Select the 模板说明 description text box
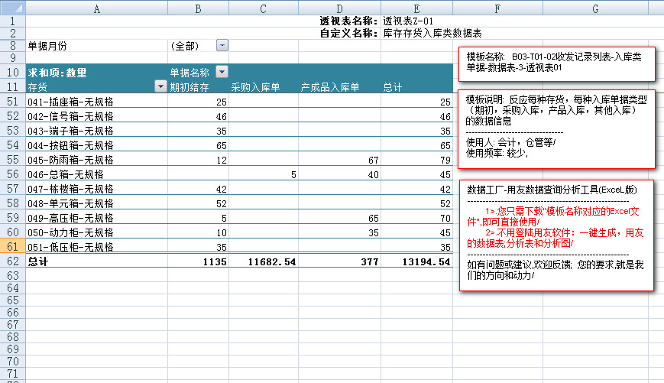Screen dimensions: 664x383 557,130
